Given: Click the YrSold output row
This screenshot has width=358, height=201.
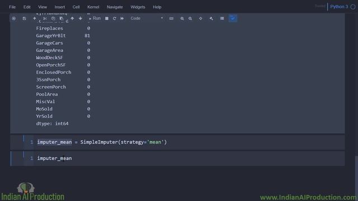Looking at the screenshot, I should [x=63, y=116].
